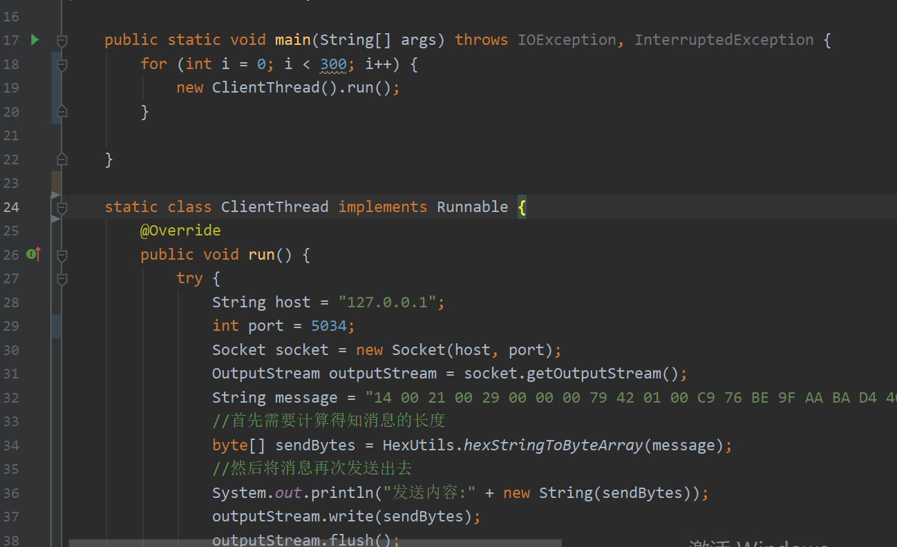The width and height of the screenshot is (897, 547).
Task: Place caret inside the "127.0.0.1" string literal
Action: click(x=387, y=302)
